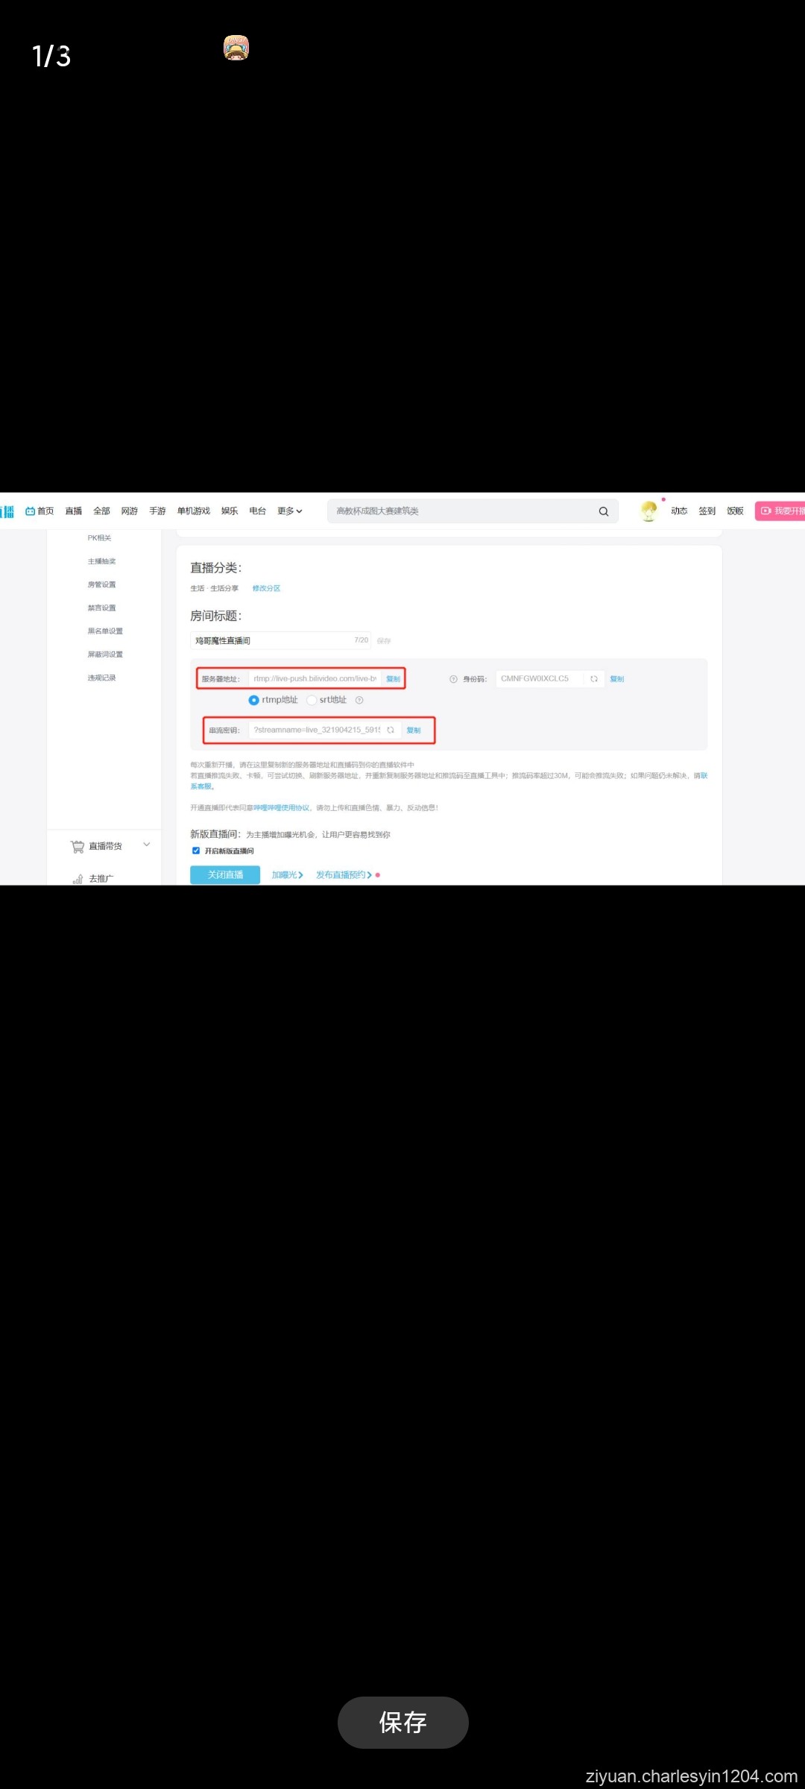This screenshot has height=1789, width=805.
Task: Click the room title input field
Action: pyautogui.click(x=272, y=641)
